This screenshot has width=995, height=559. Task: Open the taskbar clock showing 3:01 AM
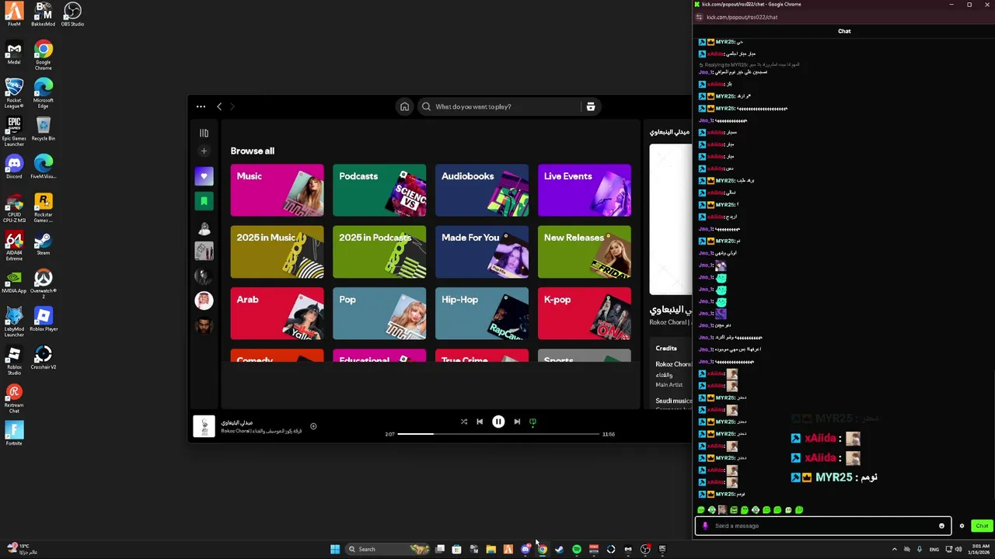[x=980, y=549]
